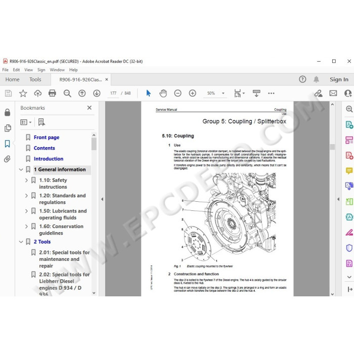
Task: Open Introduction bookmark
Action: [49, 159]
